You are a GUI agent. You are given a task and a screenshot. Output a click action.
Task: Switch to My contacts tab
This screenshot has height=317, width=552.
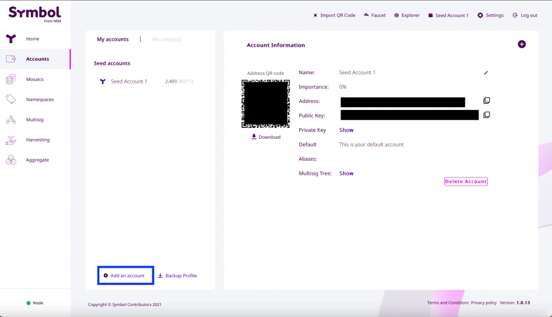pyautogui.click(x=167, y=40)
